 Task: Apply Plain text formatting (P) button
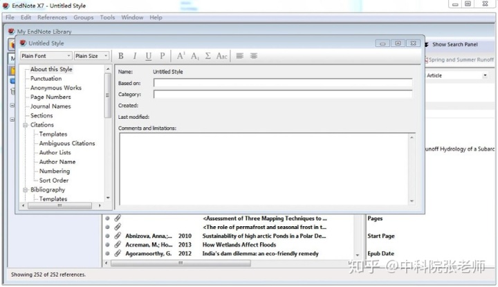(163, 56)
